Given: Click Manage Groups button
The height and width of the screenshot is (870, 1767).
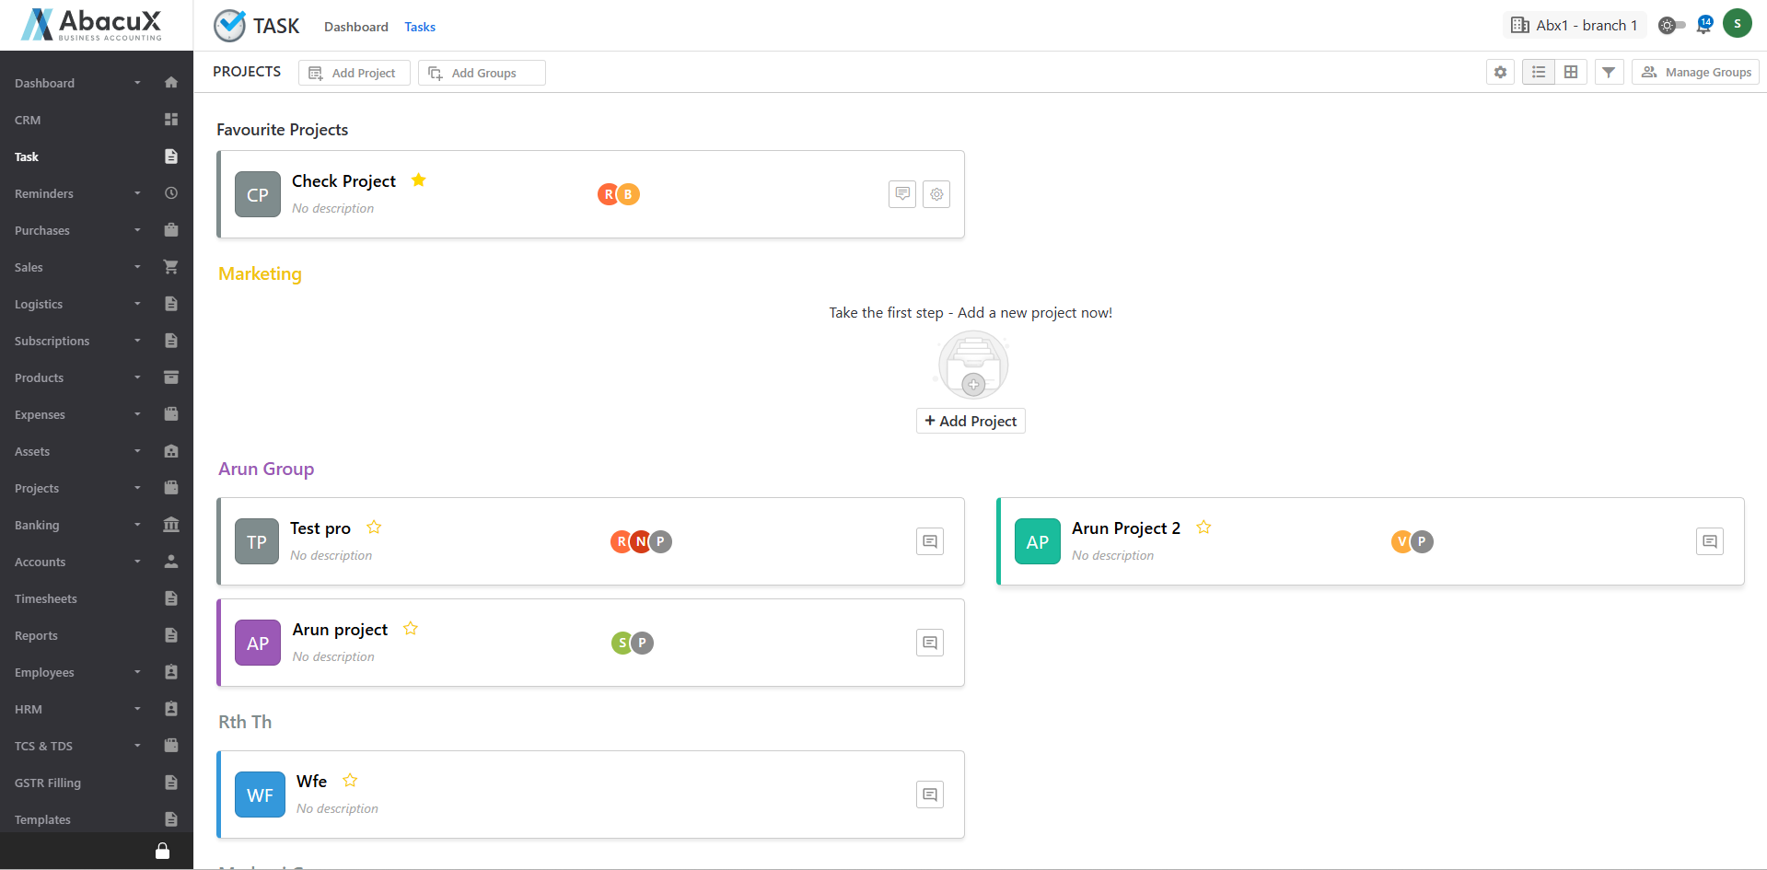Looking at the screenshot, I should click(x=1695, y=72).
